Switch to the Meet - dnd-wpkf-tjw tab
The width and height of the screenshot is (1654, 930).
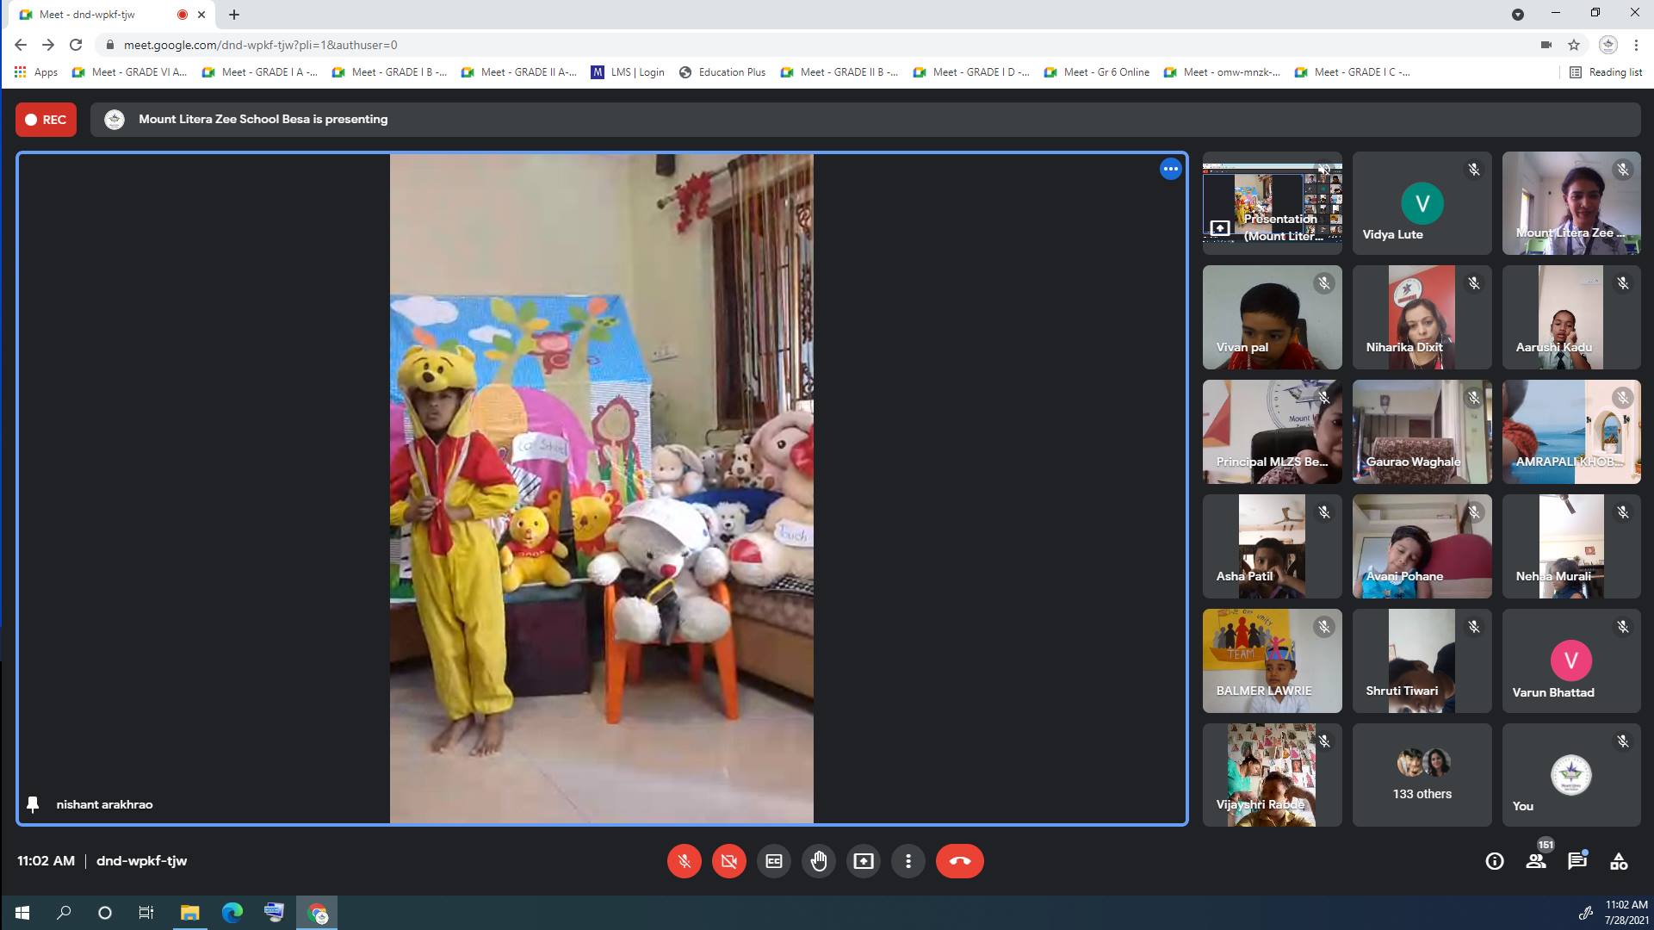tap(112, 15)
